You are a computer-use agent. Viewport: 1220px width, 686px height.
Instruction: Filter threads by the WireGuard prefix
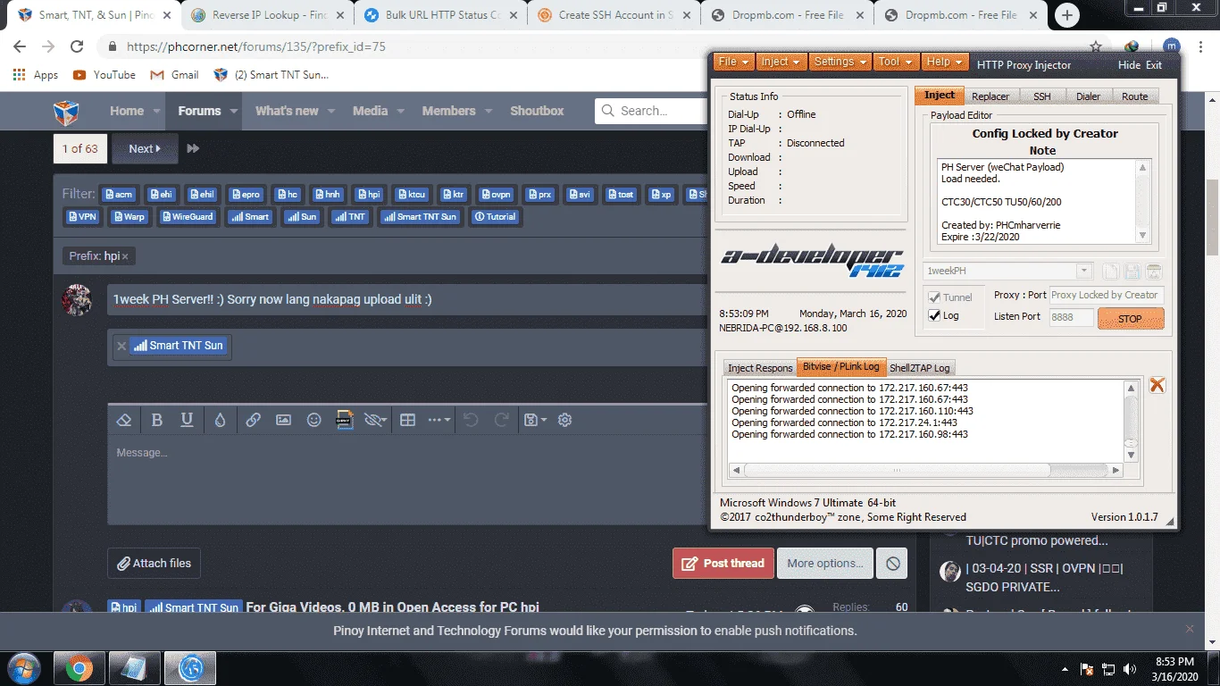(188, 217)
